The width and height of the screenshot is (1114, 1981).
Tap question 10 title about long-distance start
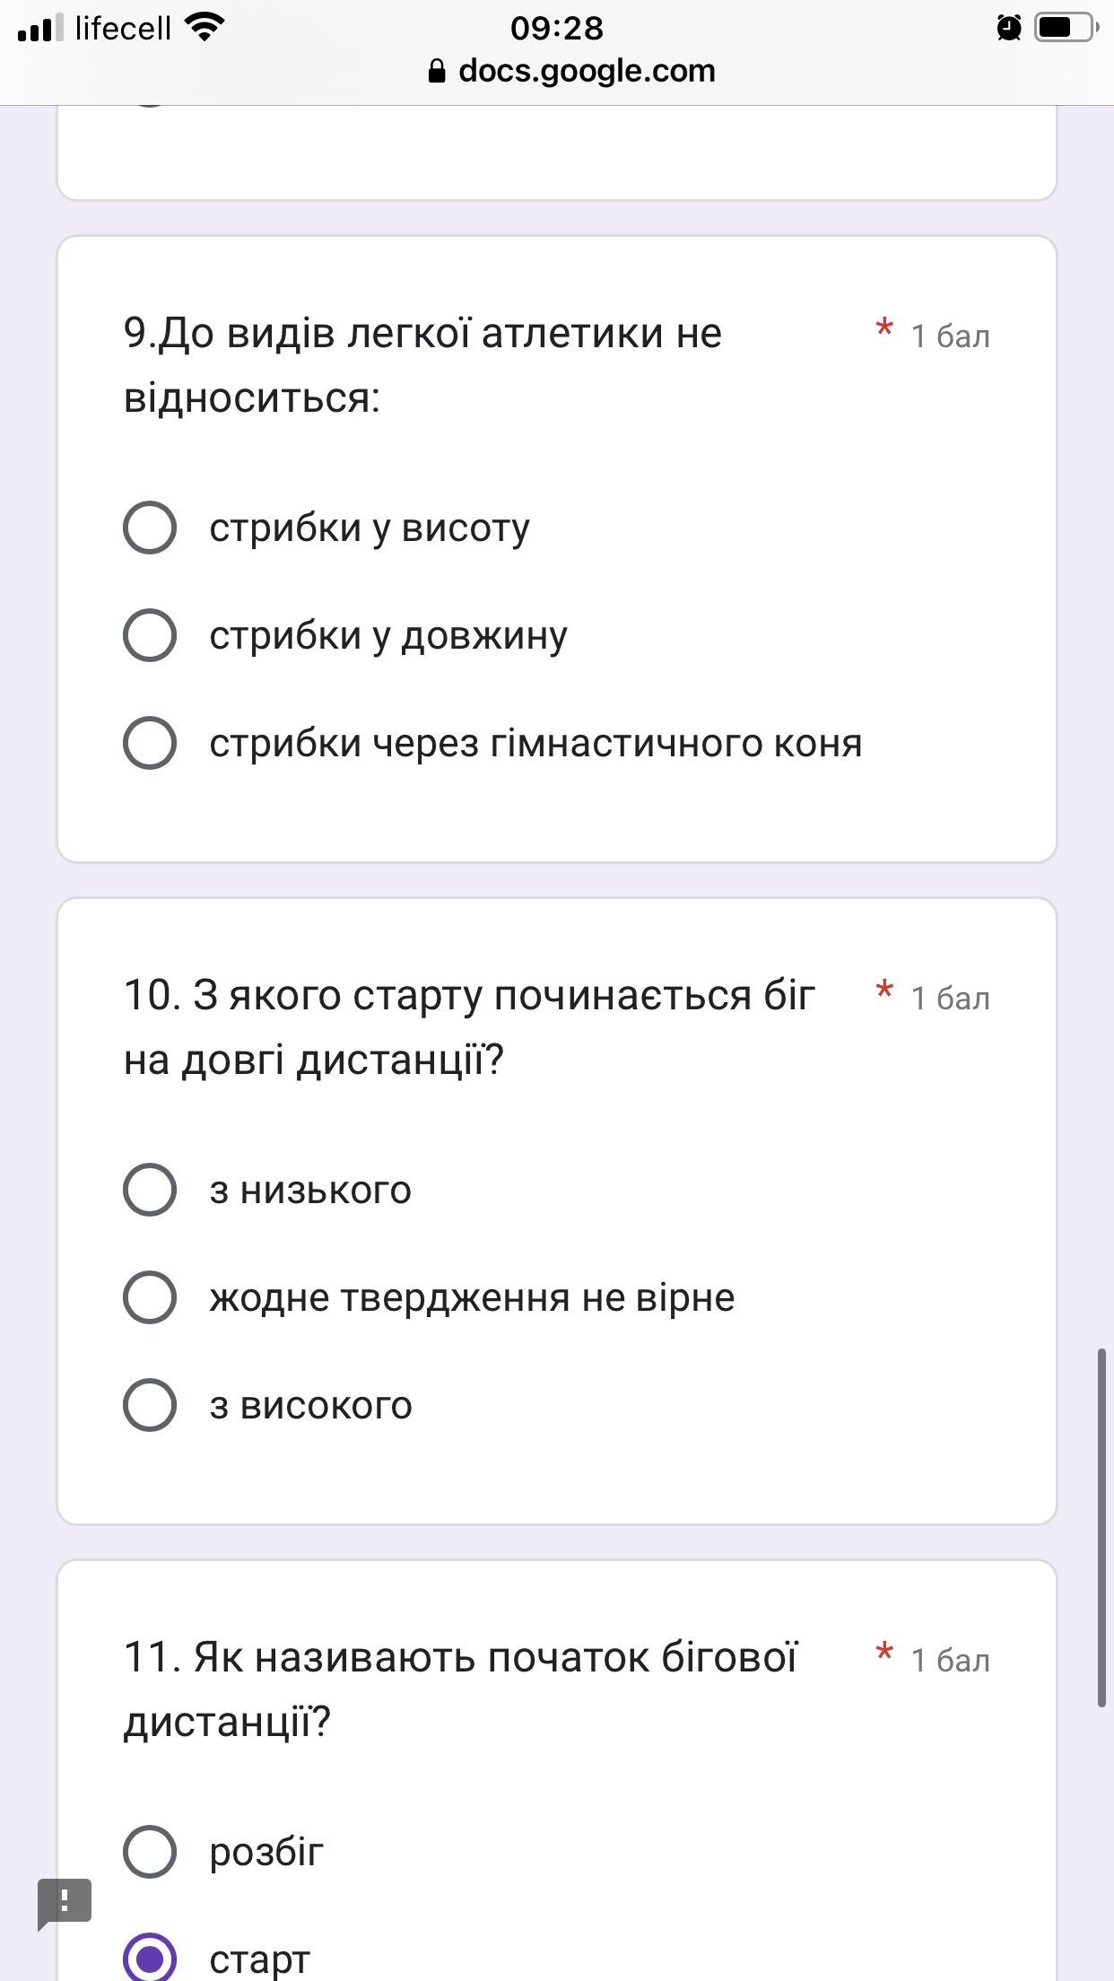[x=469, y=1027]
